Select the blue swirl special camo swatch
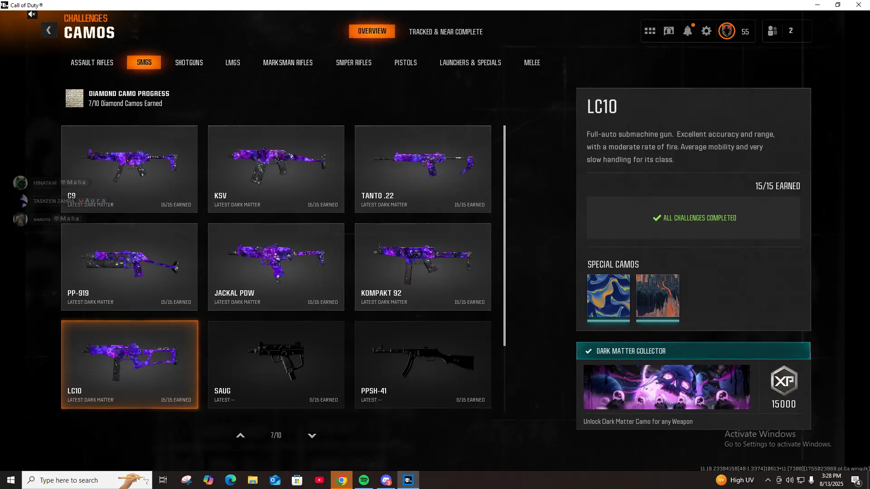 click(x=608, y=296)
